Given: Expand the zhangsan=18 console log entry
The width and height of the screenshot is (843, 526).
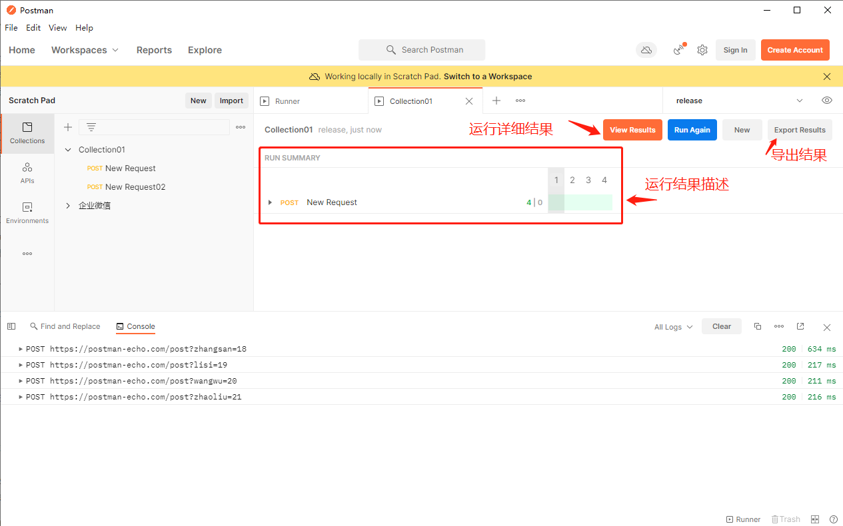Looking at the screenshot, I should click(21, 349).
